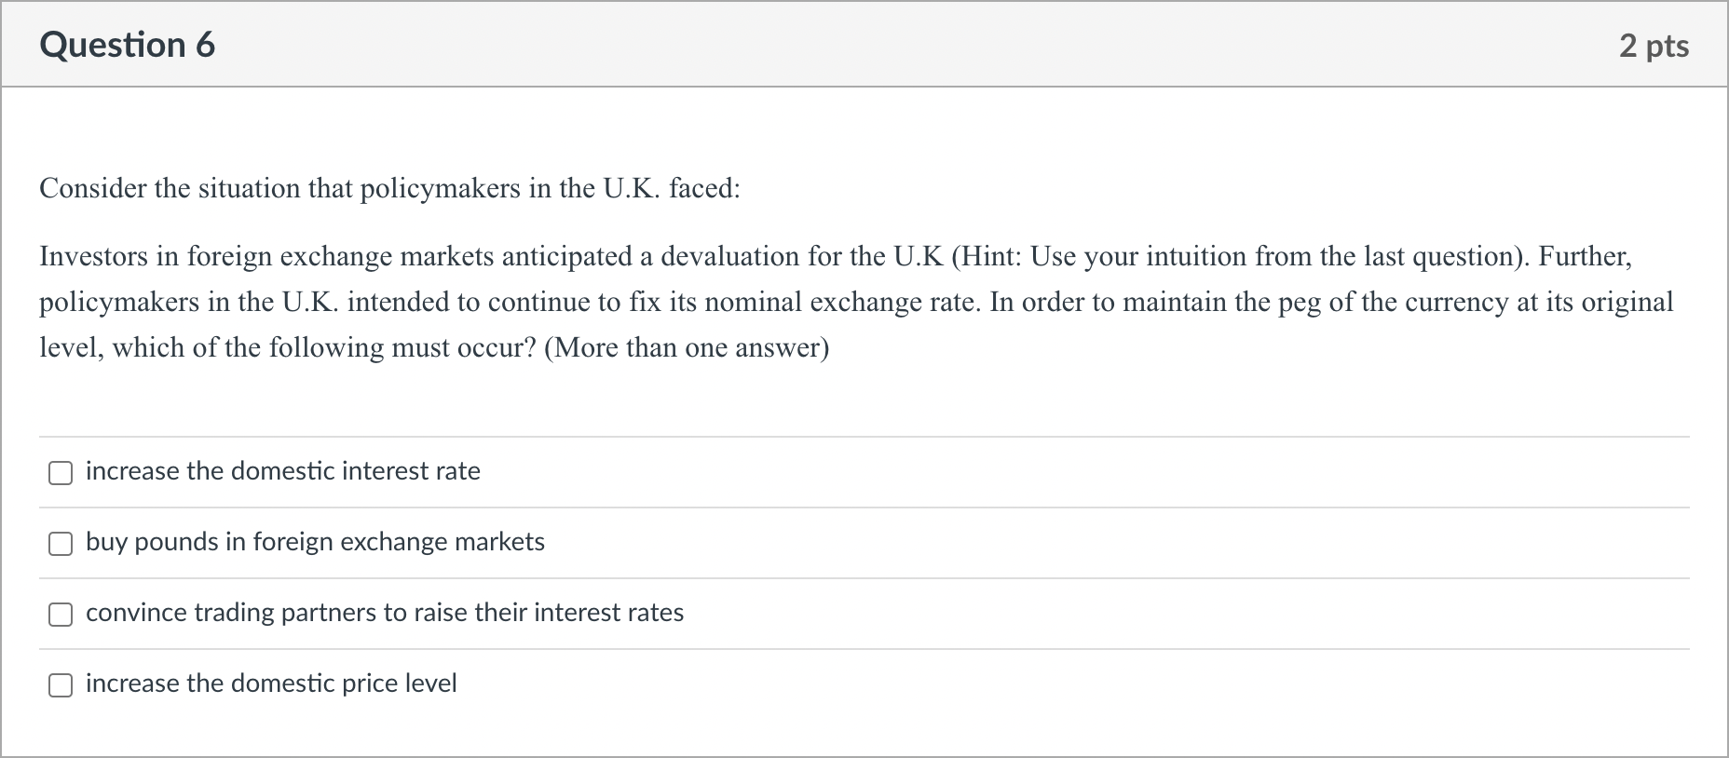Screen dimensions: 1729x758
Task: Select the 'buy pounds in foreign exchange markets' answer text
Action: [x=315, y=542]
